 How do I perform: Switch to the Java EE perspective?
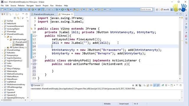pos(165,9)
